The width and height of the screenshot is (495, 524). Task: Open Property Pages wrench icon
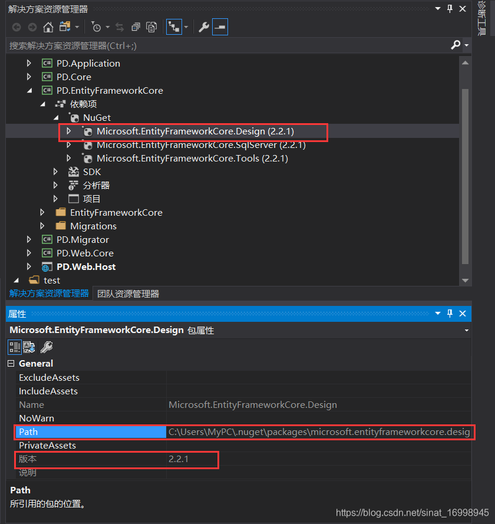pos(47,347)
